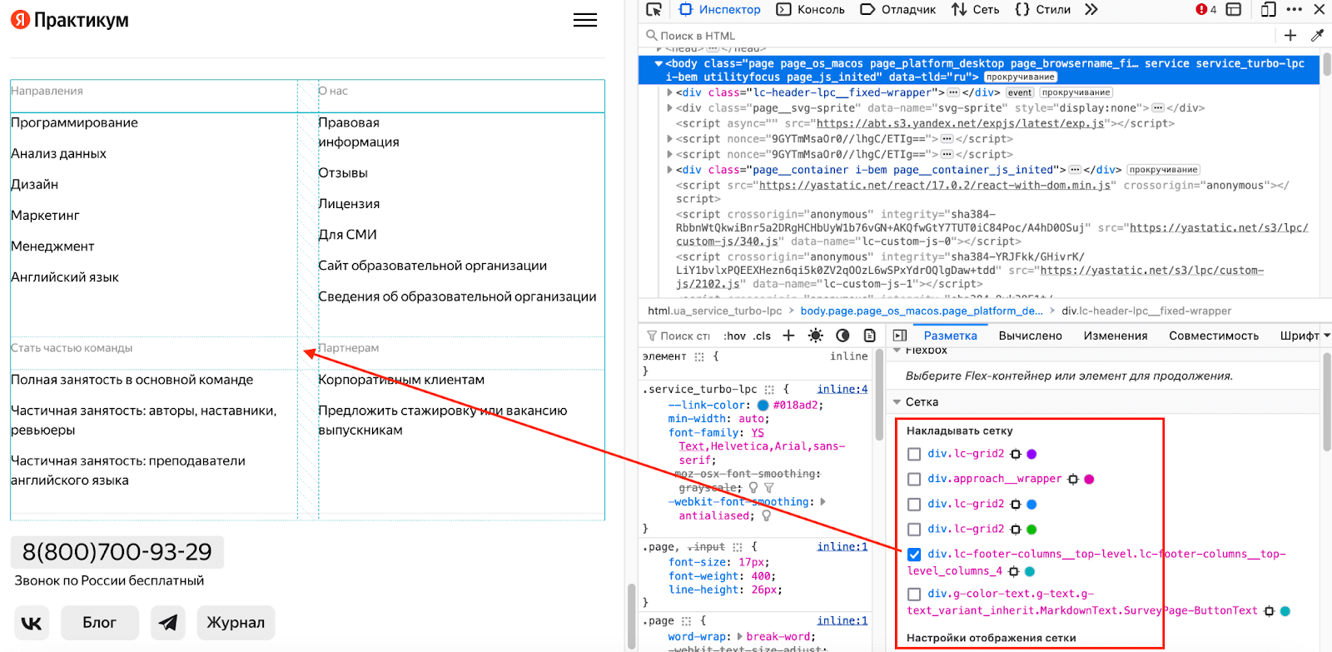Screen dimensions: 1332x652
Task: Expand the -webkit-font-smoothing value arrow
Action: (823, 501)
